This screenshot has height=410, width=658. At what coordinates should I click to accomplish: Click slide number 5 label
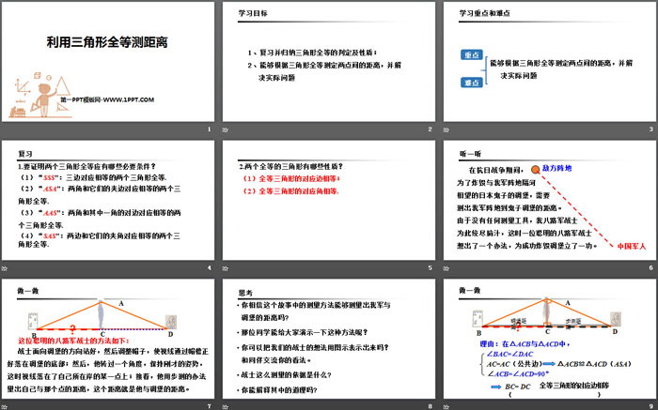[430, 268]
